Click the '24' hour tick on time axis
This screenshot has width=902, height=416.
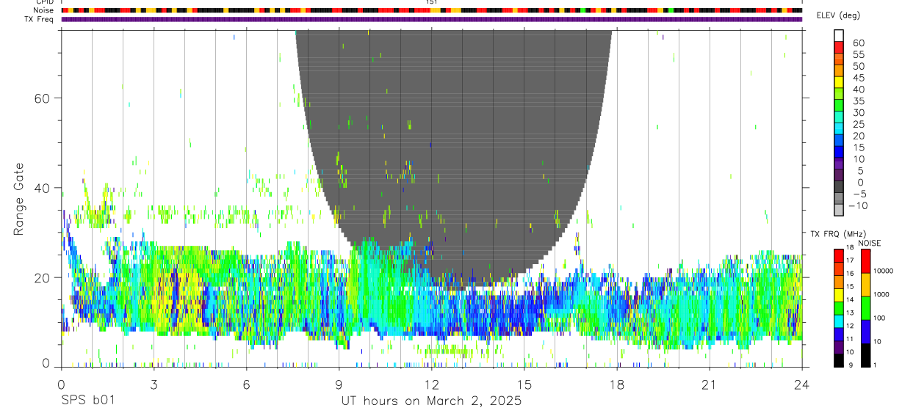[x=801, y=384]
